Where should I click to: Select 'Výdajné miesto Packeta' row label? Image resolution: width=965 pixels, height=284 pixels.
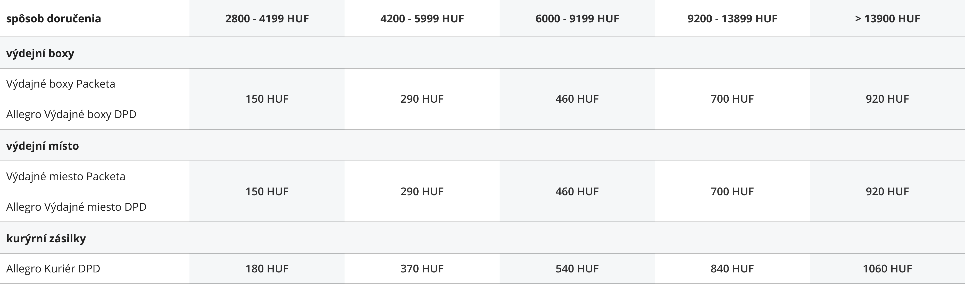click(x=66, y=176)
